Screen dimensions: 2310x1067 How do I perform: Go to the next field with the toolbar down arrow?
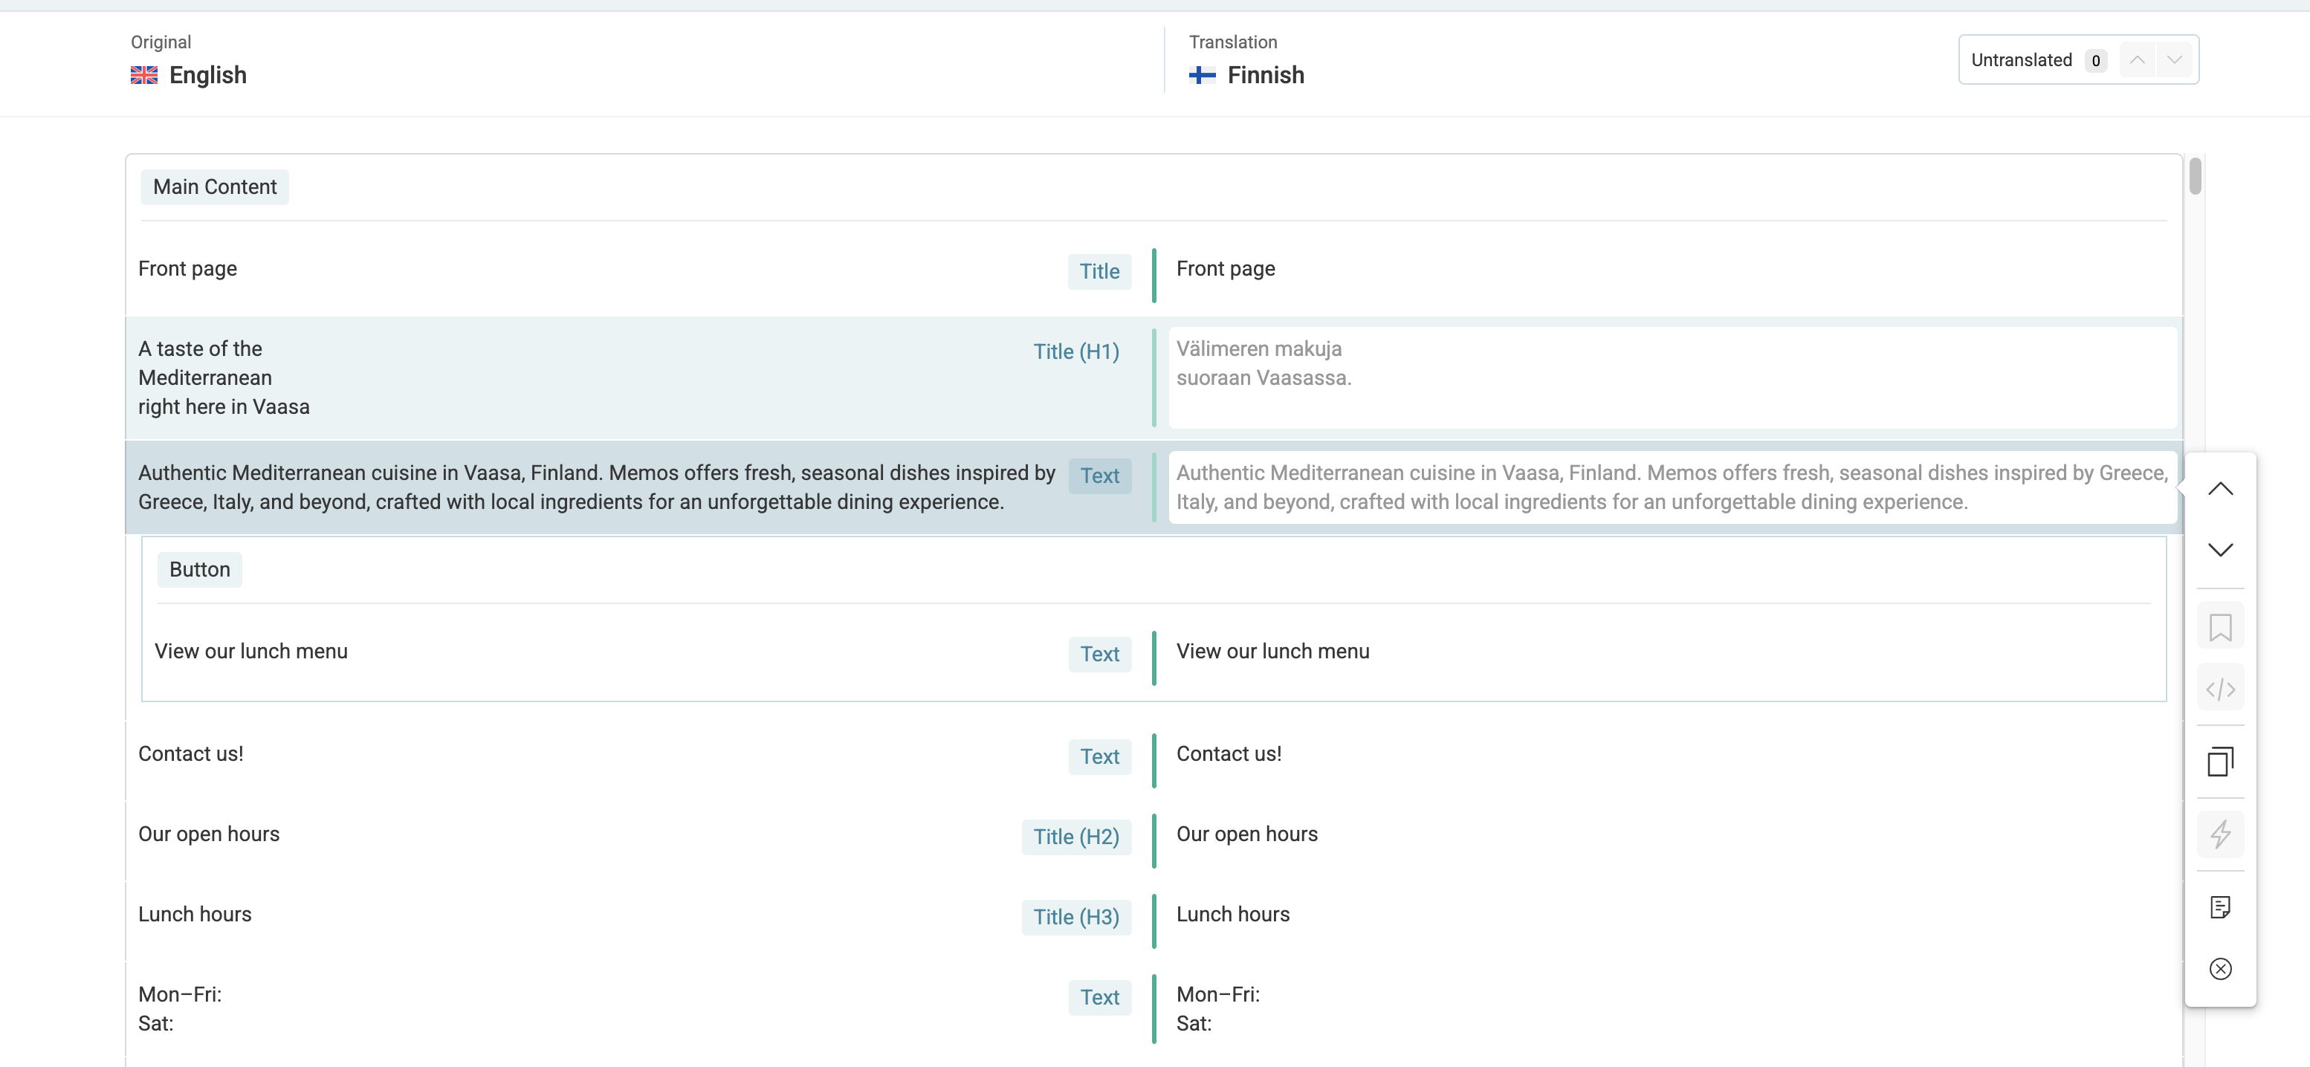(x=2219, y=550)
